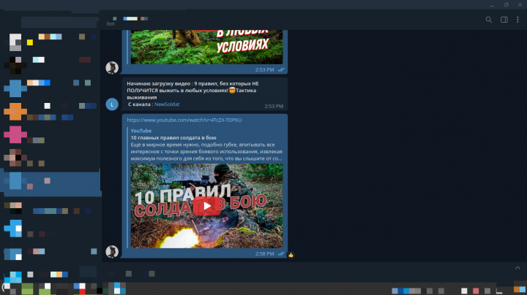Click the thumbs-up reaction on last message
527x295 pixels.
(x=291, y=255)
